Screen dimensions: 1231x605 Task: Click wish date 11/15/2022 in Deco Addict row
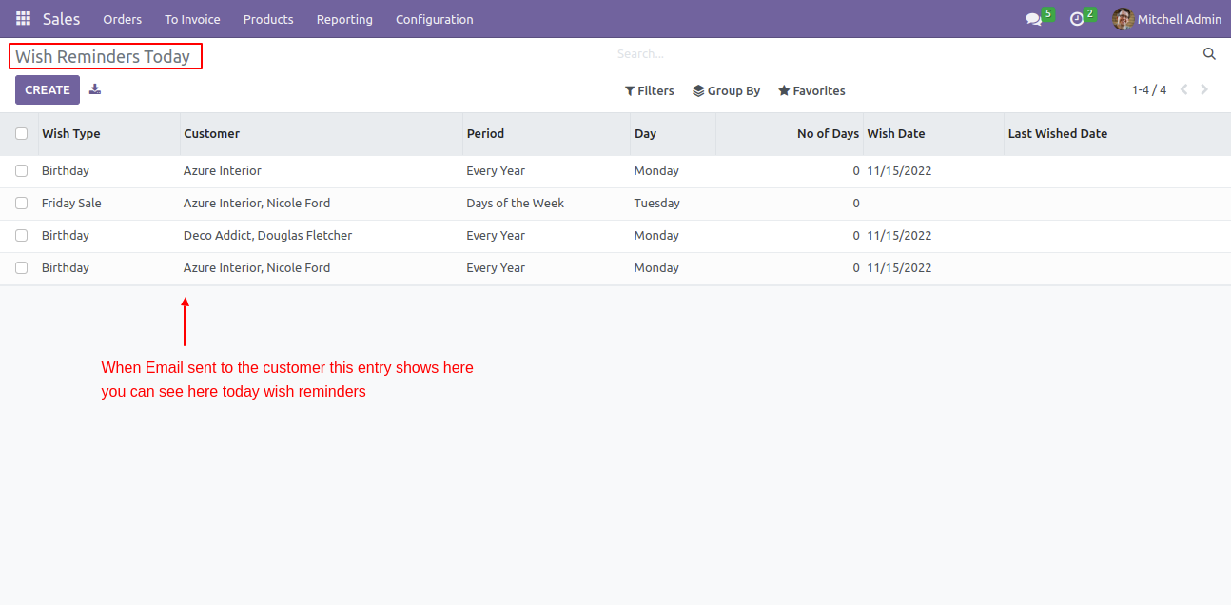(899, 236)
